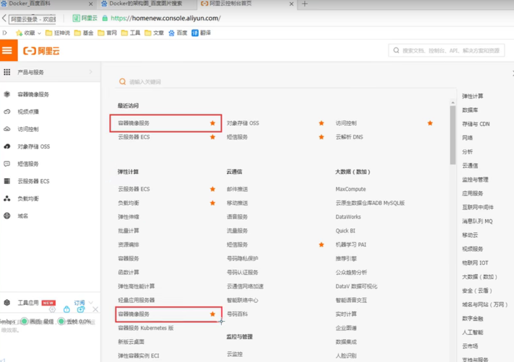
Task: Jump to 消息队列 MQ in the right category list
Action: click(477, 221)
